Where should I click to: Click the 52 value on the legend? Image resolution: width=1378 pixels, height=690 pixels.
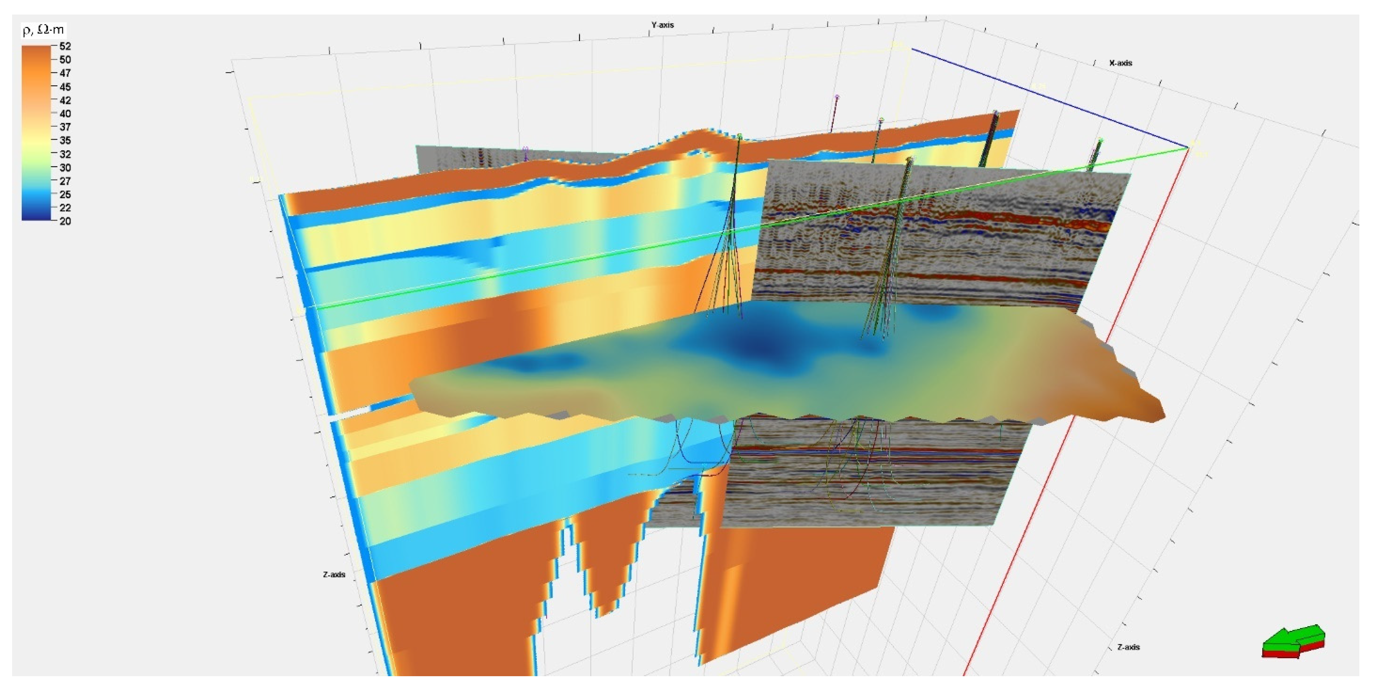pos(65,47)
